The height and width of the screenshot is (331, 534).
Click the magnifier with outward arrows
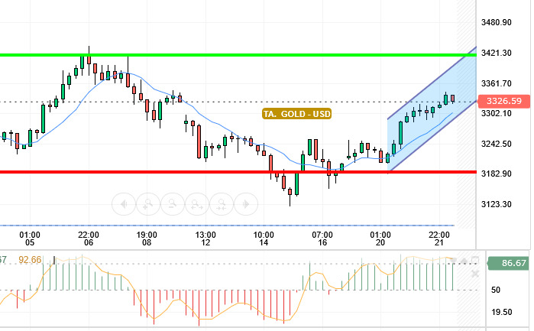[197, 204]
